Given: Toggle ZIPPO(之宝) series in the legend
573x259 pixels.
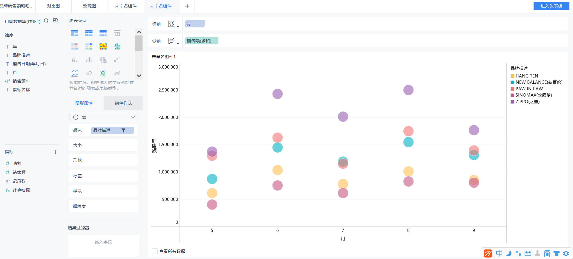Looking at the screenshot, I should [x=527, y=102].
